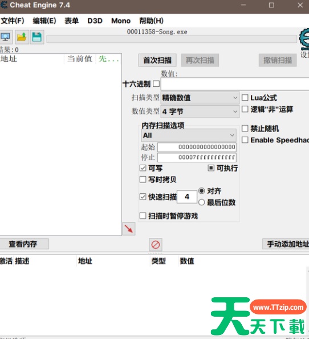Enable the Speedhack checkbox
This screenshot has height=339, width=309.
pyautogui.click(x=245, y=140)
